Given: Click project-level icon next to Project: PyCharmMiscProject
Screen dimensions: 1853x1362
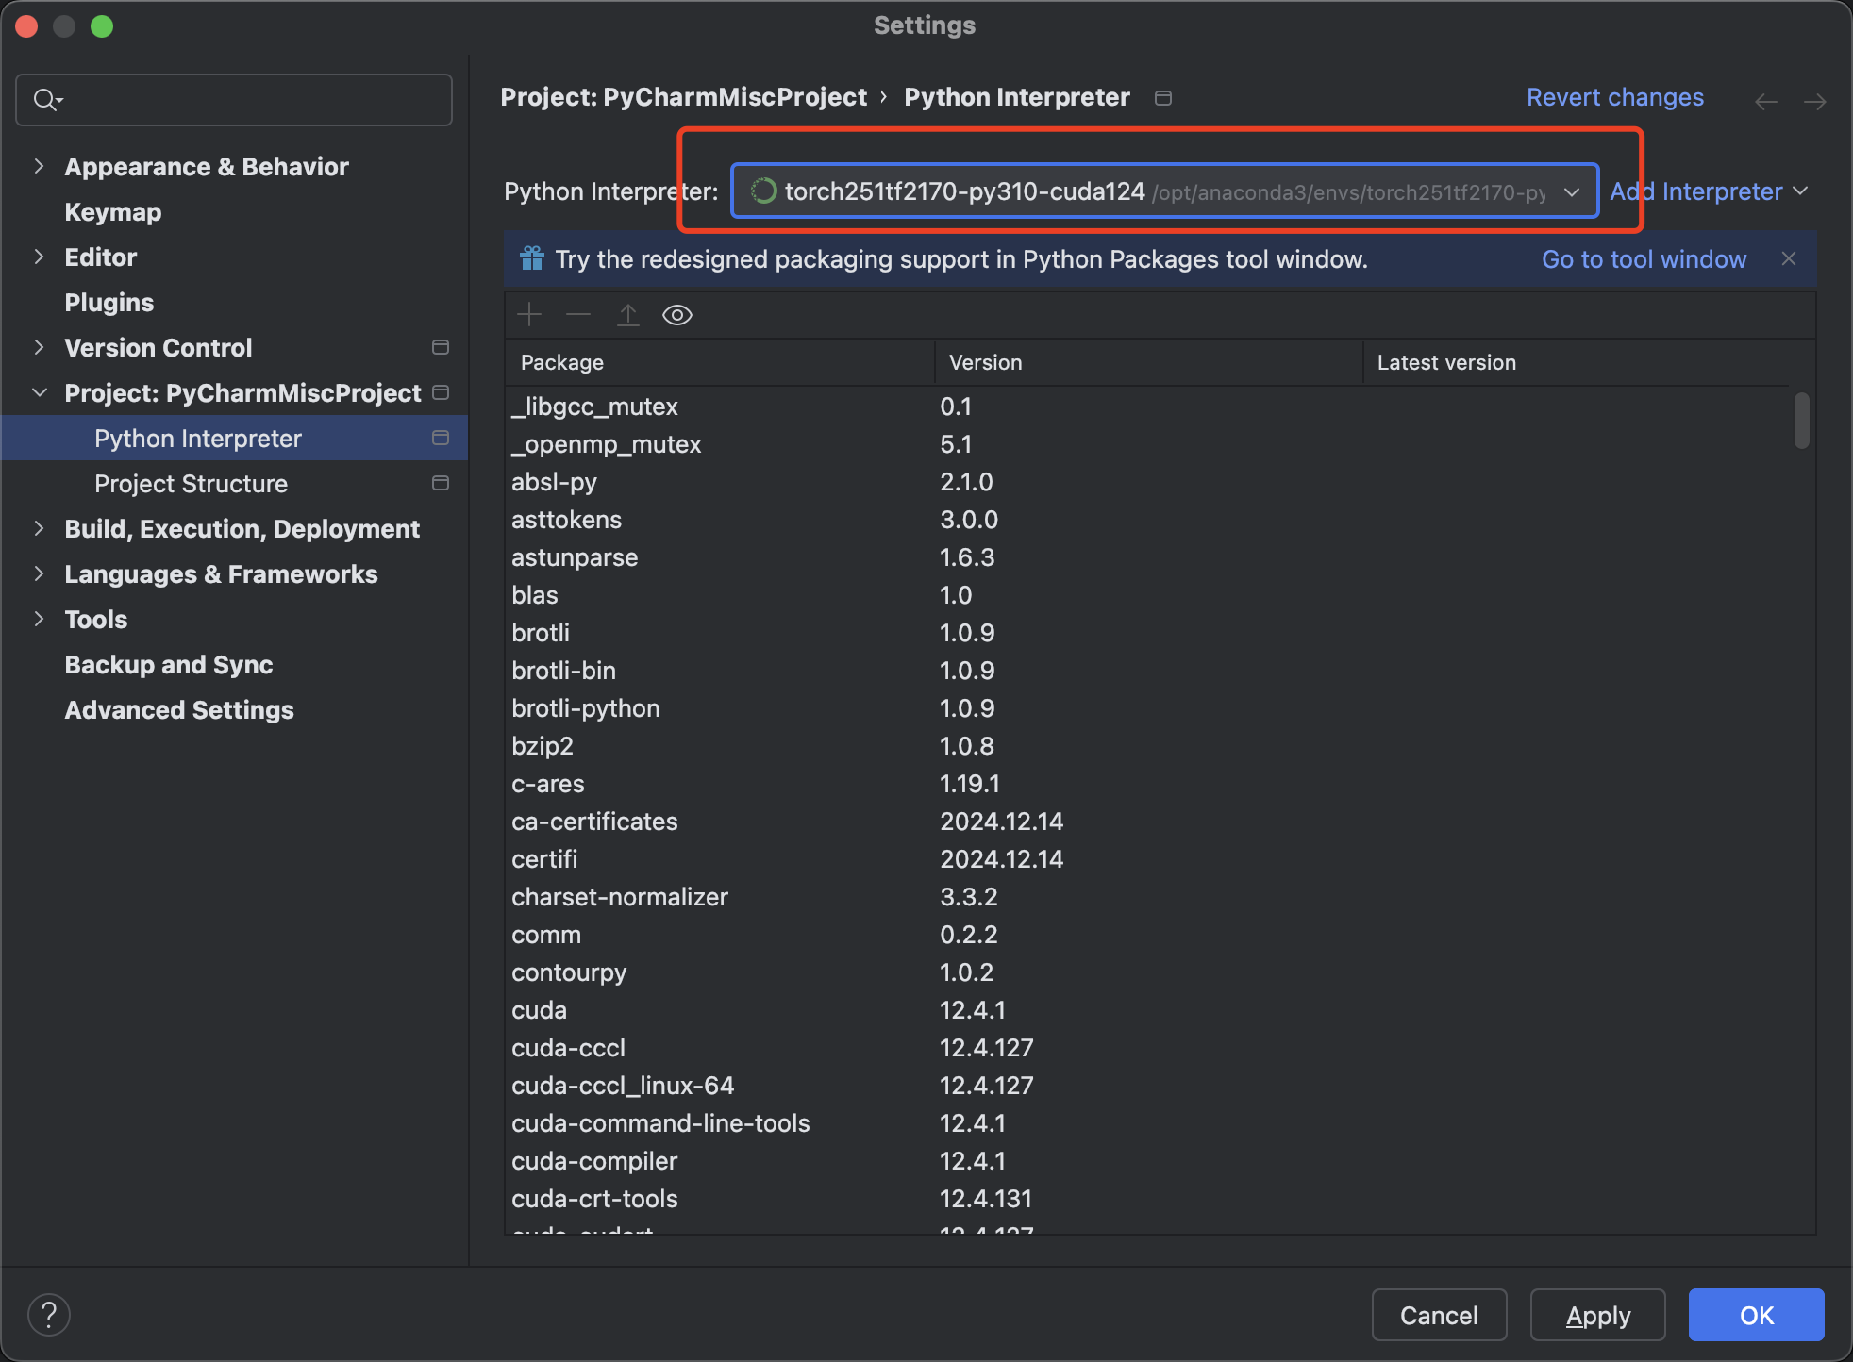Looking at the screenshot, I should (x=440, y=392).
